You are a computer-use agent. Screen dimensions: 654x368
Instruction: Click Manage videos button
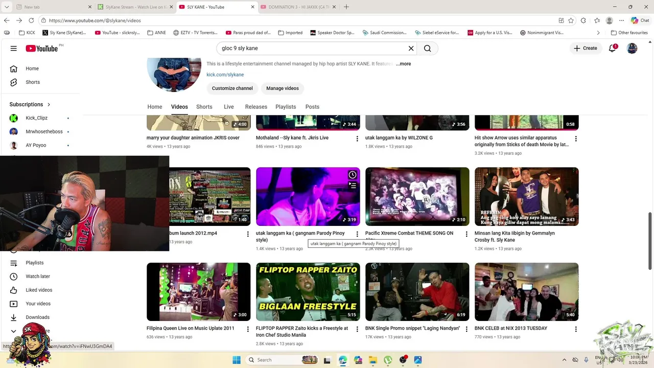tap(283, 88)
